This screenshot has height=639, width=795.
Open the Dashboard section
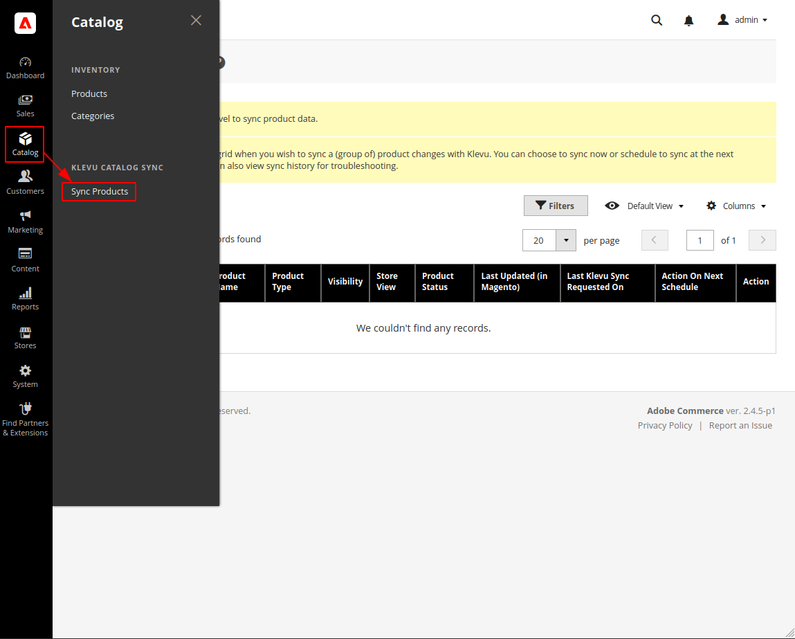(x=26, y=68)
